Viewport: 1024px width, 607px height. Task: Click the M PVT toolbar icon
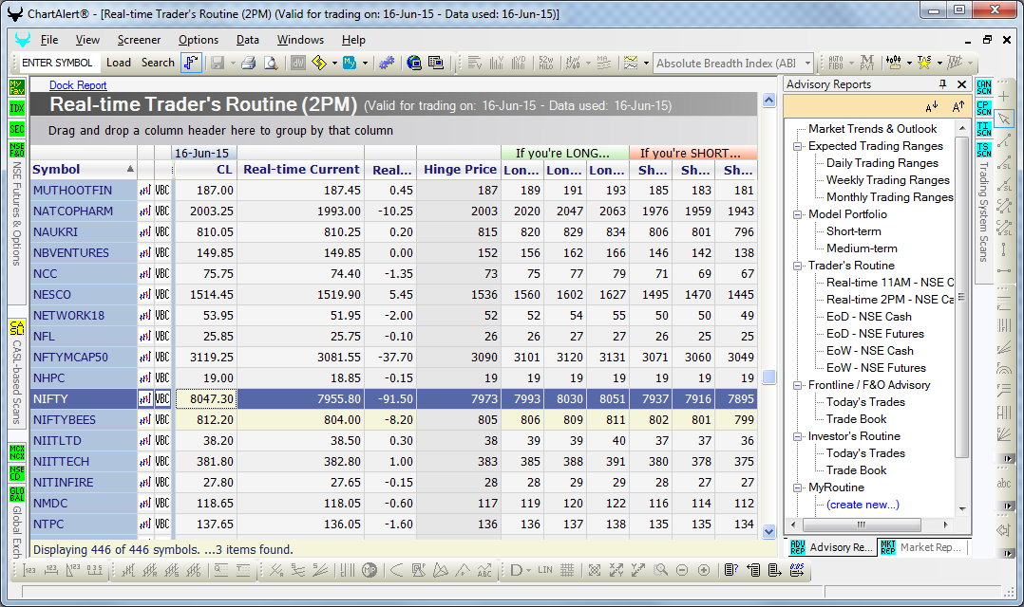[x=867, y=64]
